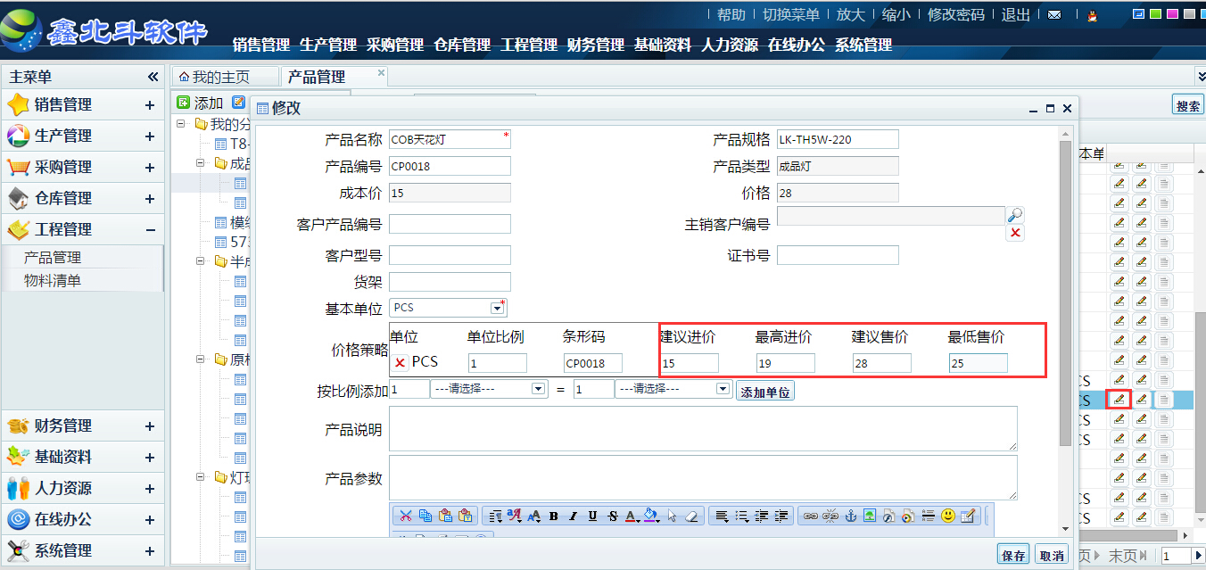Screen dimensions: 1206x570
Task: Select the eraser icon in the editor toolbar
Action: pyautogui.click(x=691, y=516)
